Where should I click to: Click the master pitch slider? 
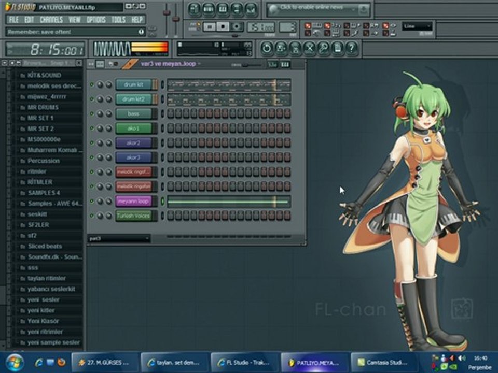coord(176,19)
